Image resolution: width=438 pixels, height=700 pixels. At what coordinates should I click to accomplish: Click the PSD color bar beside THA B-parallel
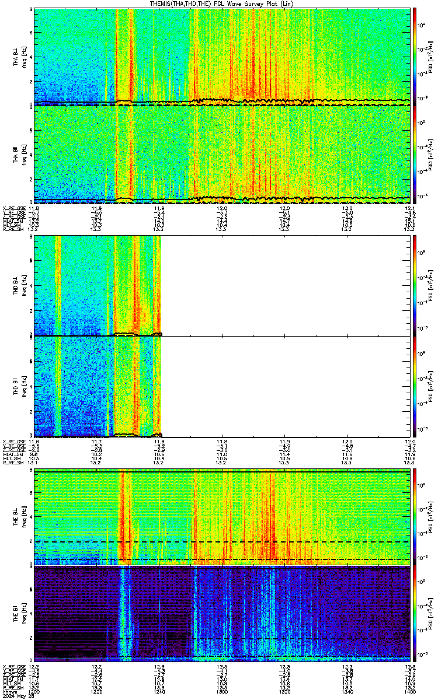(x=415, y=154)
